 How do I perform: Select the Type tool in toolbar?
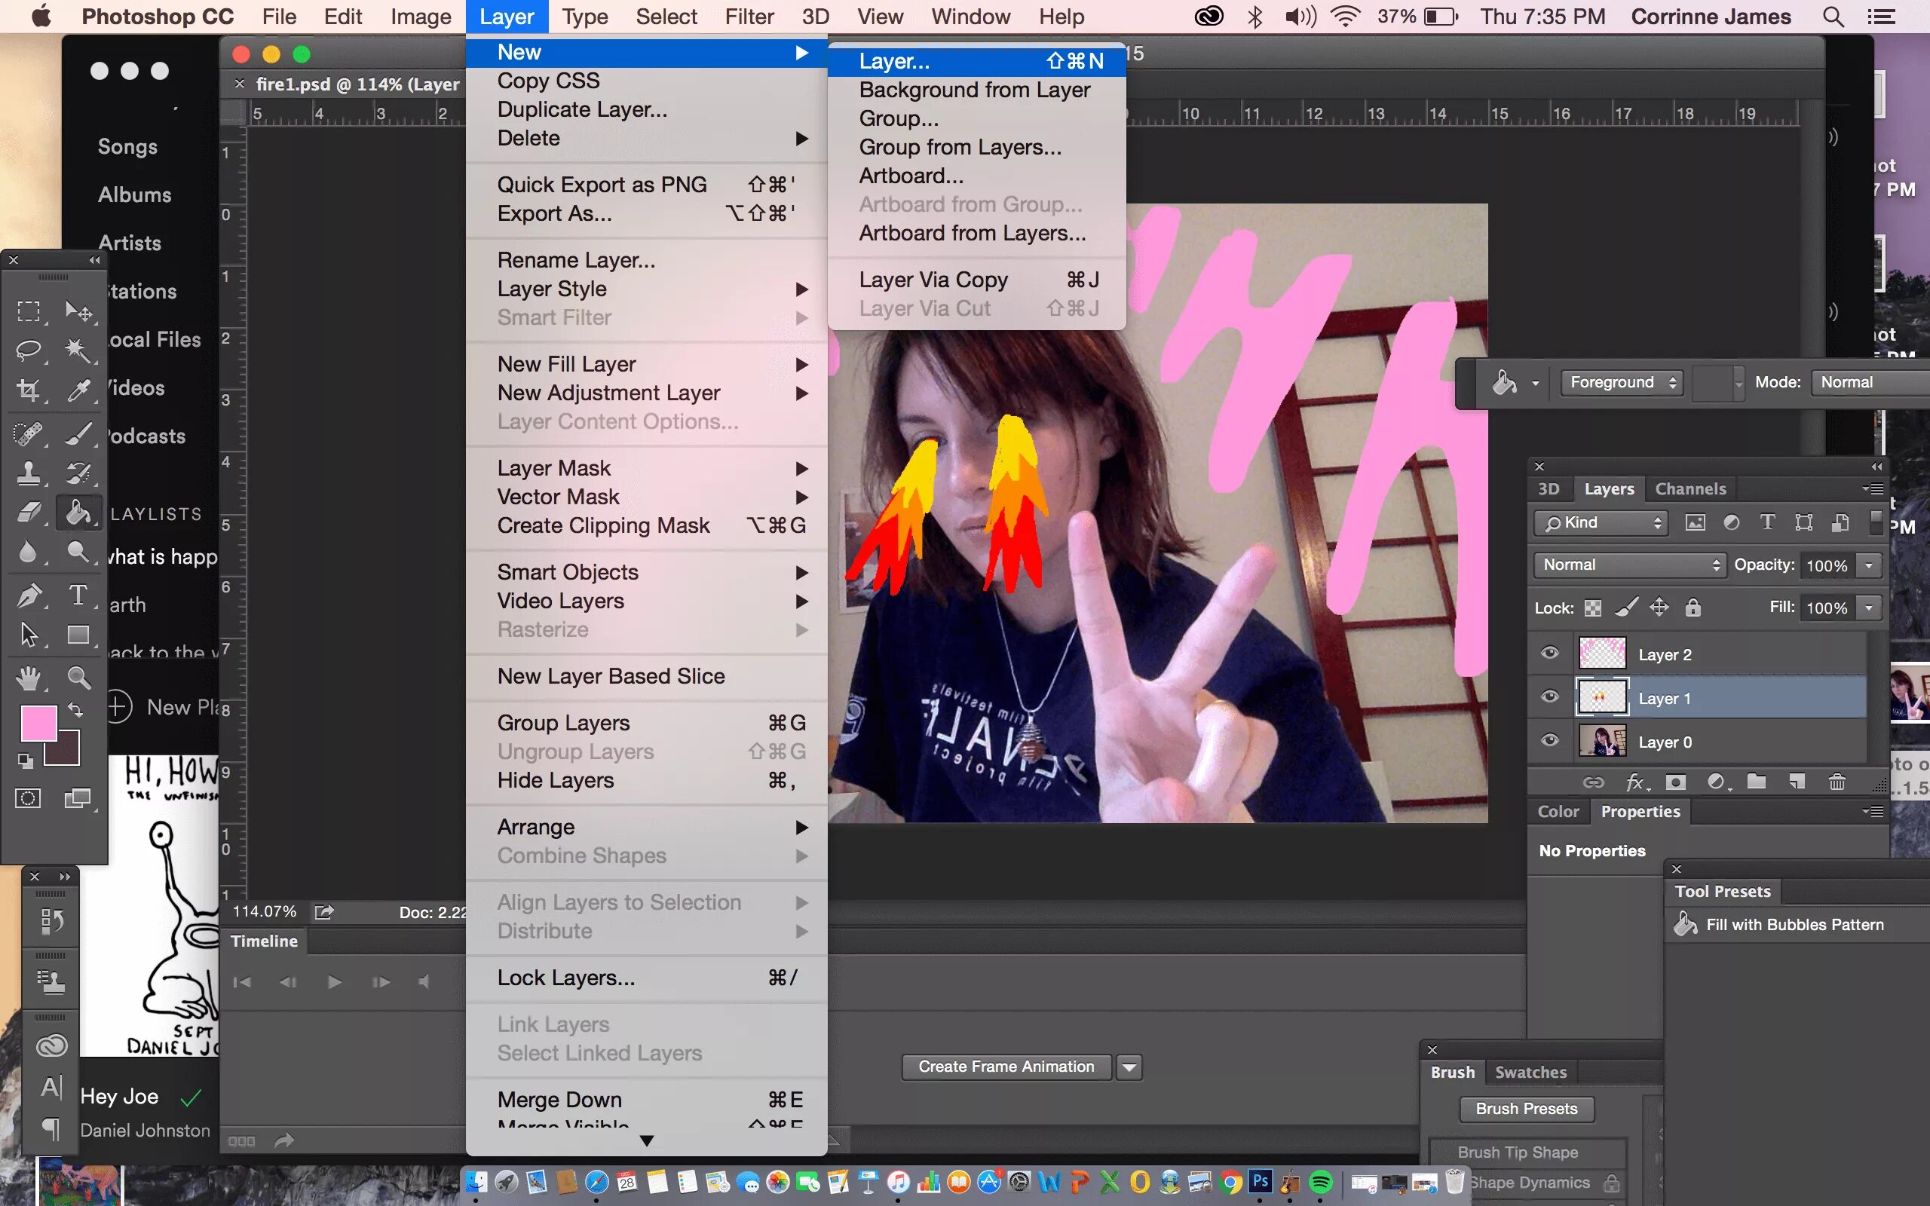pos(78,594)
